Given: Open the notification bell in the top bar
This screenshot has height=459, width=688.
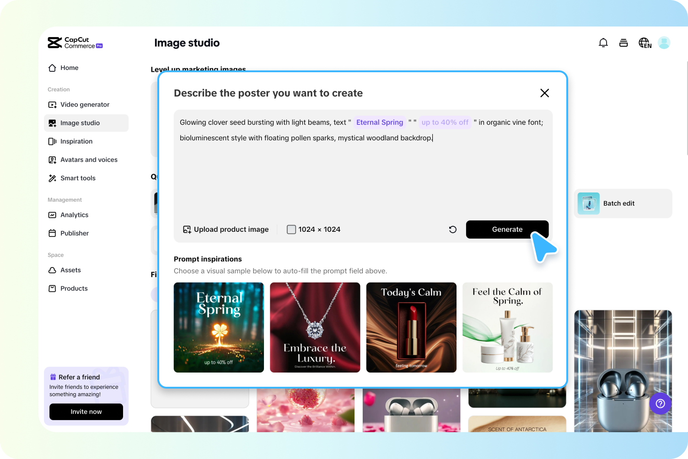Looking at the screenshot, I should [603, 42].
